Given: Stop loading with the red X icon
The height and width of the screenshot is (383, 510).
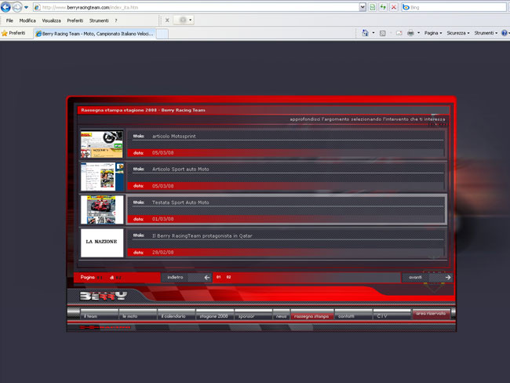Looking at the screenshot, I should tap(394, 7).
